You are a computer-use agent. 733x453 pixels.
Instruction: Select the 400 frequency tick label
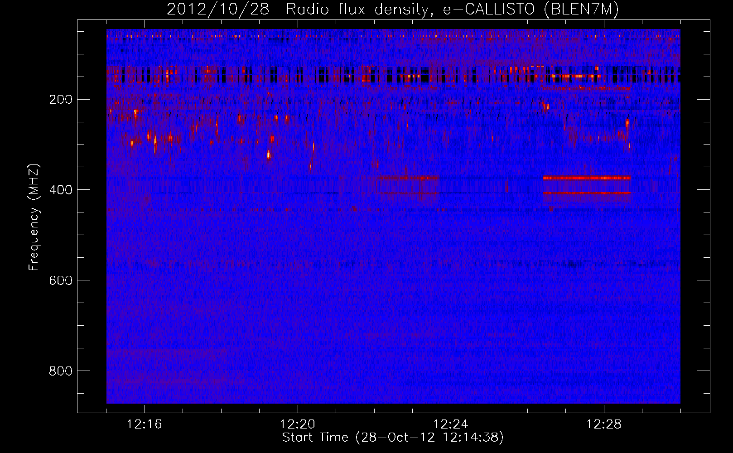point(60,189)
